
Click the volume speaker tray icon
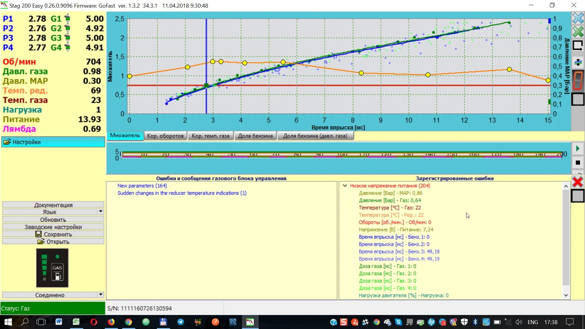519,322
